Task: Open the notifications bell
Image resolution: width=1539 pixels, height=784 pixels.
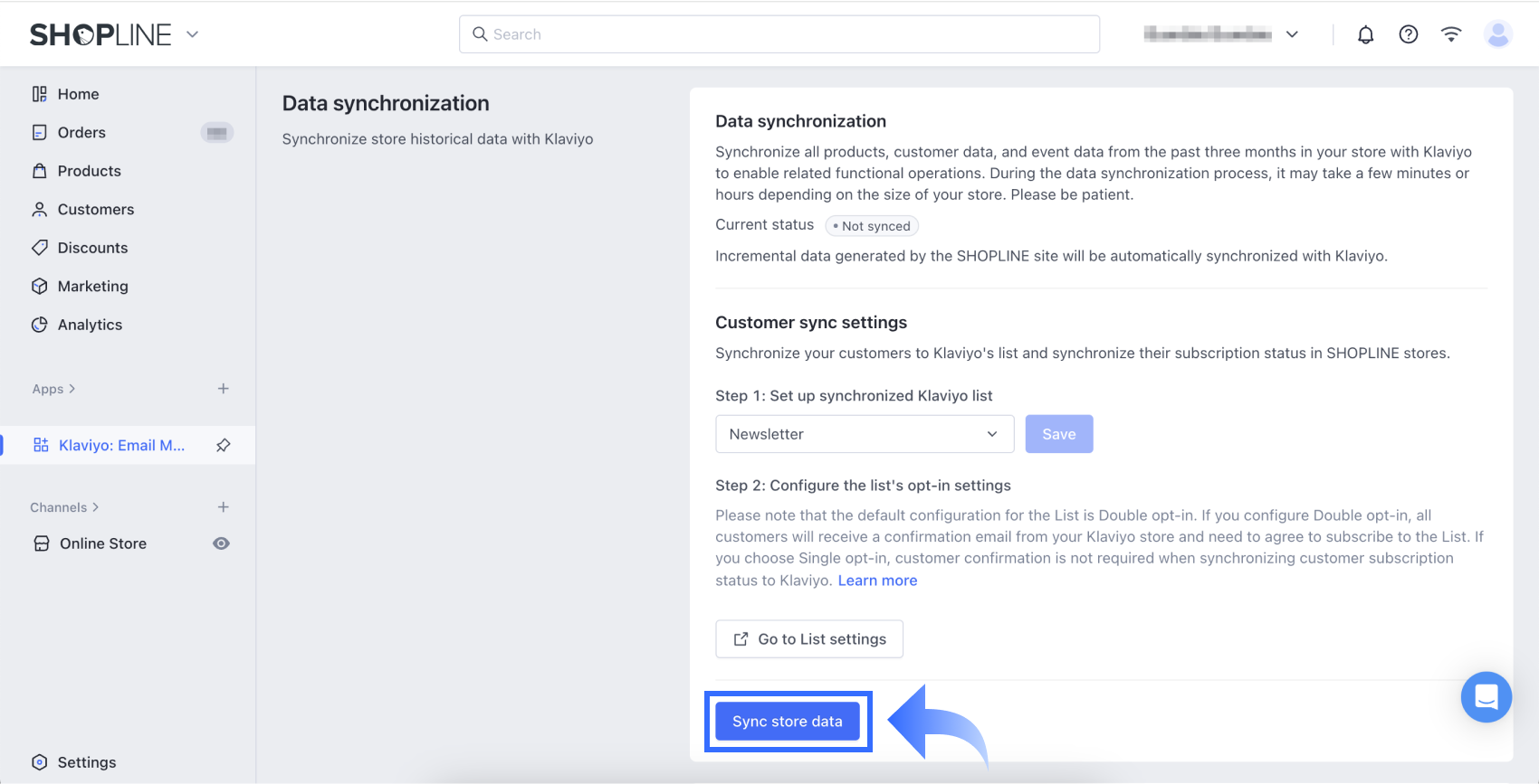Action: coord(1365,34)
